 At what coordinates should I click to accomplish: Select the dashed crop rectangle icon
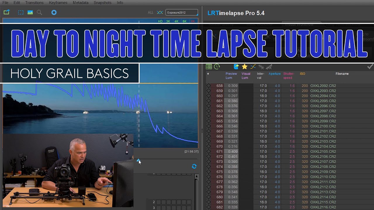tap(21, 13)
